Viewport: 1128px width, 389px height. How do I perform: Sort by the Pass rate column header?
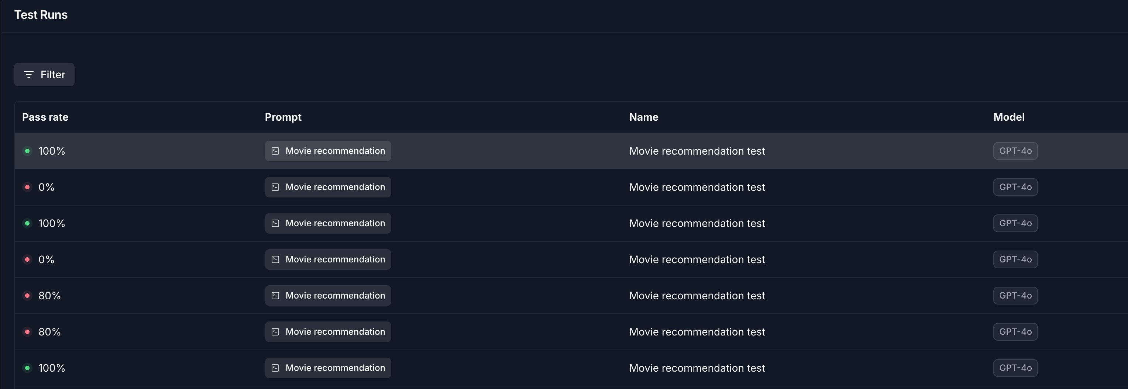[45, 117]
